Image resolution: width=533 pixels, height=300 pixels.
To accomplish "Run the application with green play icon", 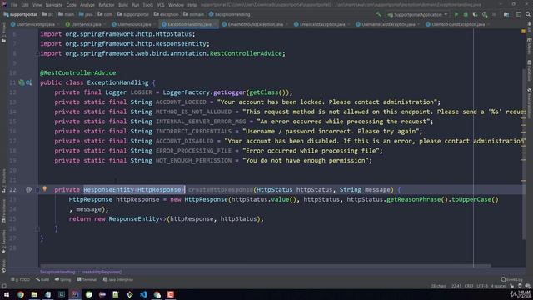I will [x=456, y=14].
